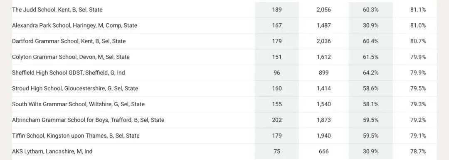Click the 81.1% value for Judd School
Image resolution: width=449 pixels, height=160 pixels.
[418, 10]
